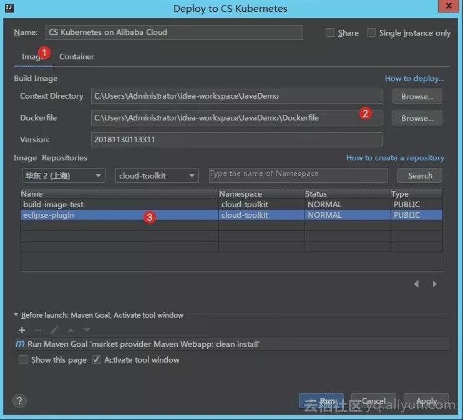Image resolution: width=463 pixels, height=420 pixels.
Task: Collapse the Before launch section
Action: (x=16, y=315)
